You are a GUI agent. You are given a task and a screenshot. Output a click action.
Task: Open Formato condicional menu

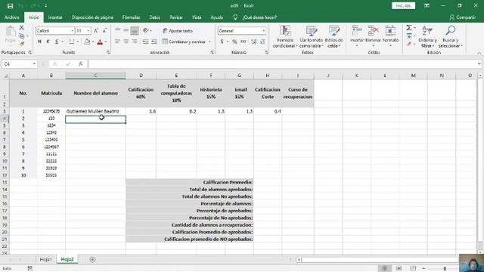coord(285,36)
